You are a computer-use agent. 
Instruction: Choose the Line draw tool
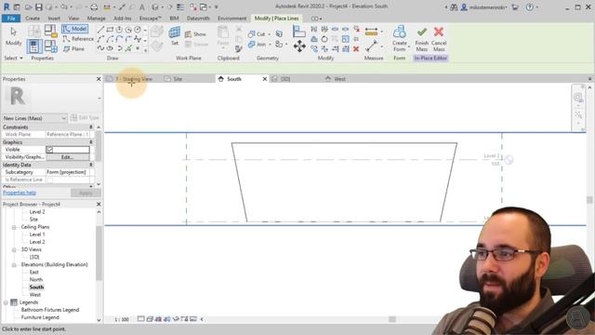pos(100,30)
